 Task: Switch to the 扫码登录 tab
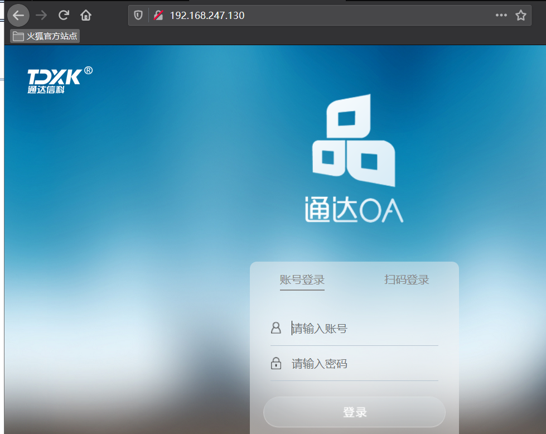pyautogui.click(x=407, y=280)
